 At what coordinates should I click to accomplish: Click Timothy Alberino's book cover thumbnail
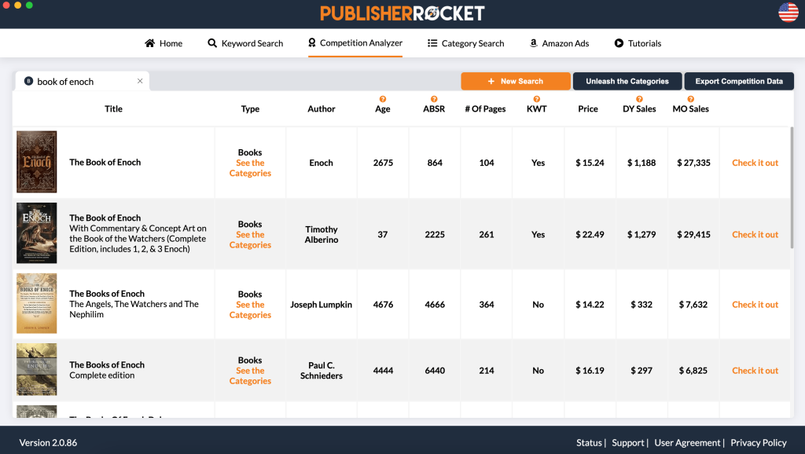coord(36,233)
